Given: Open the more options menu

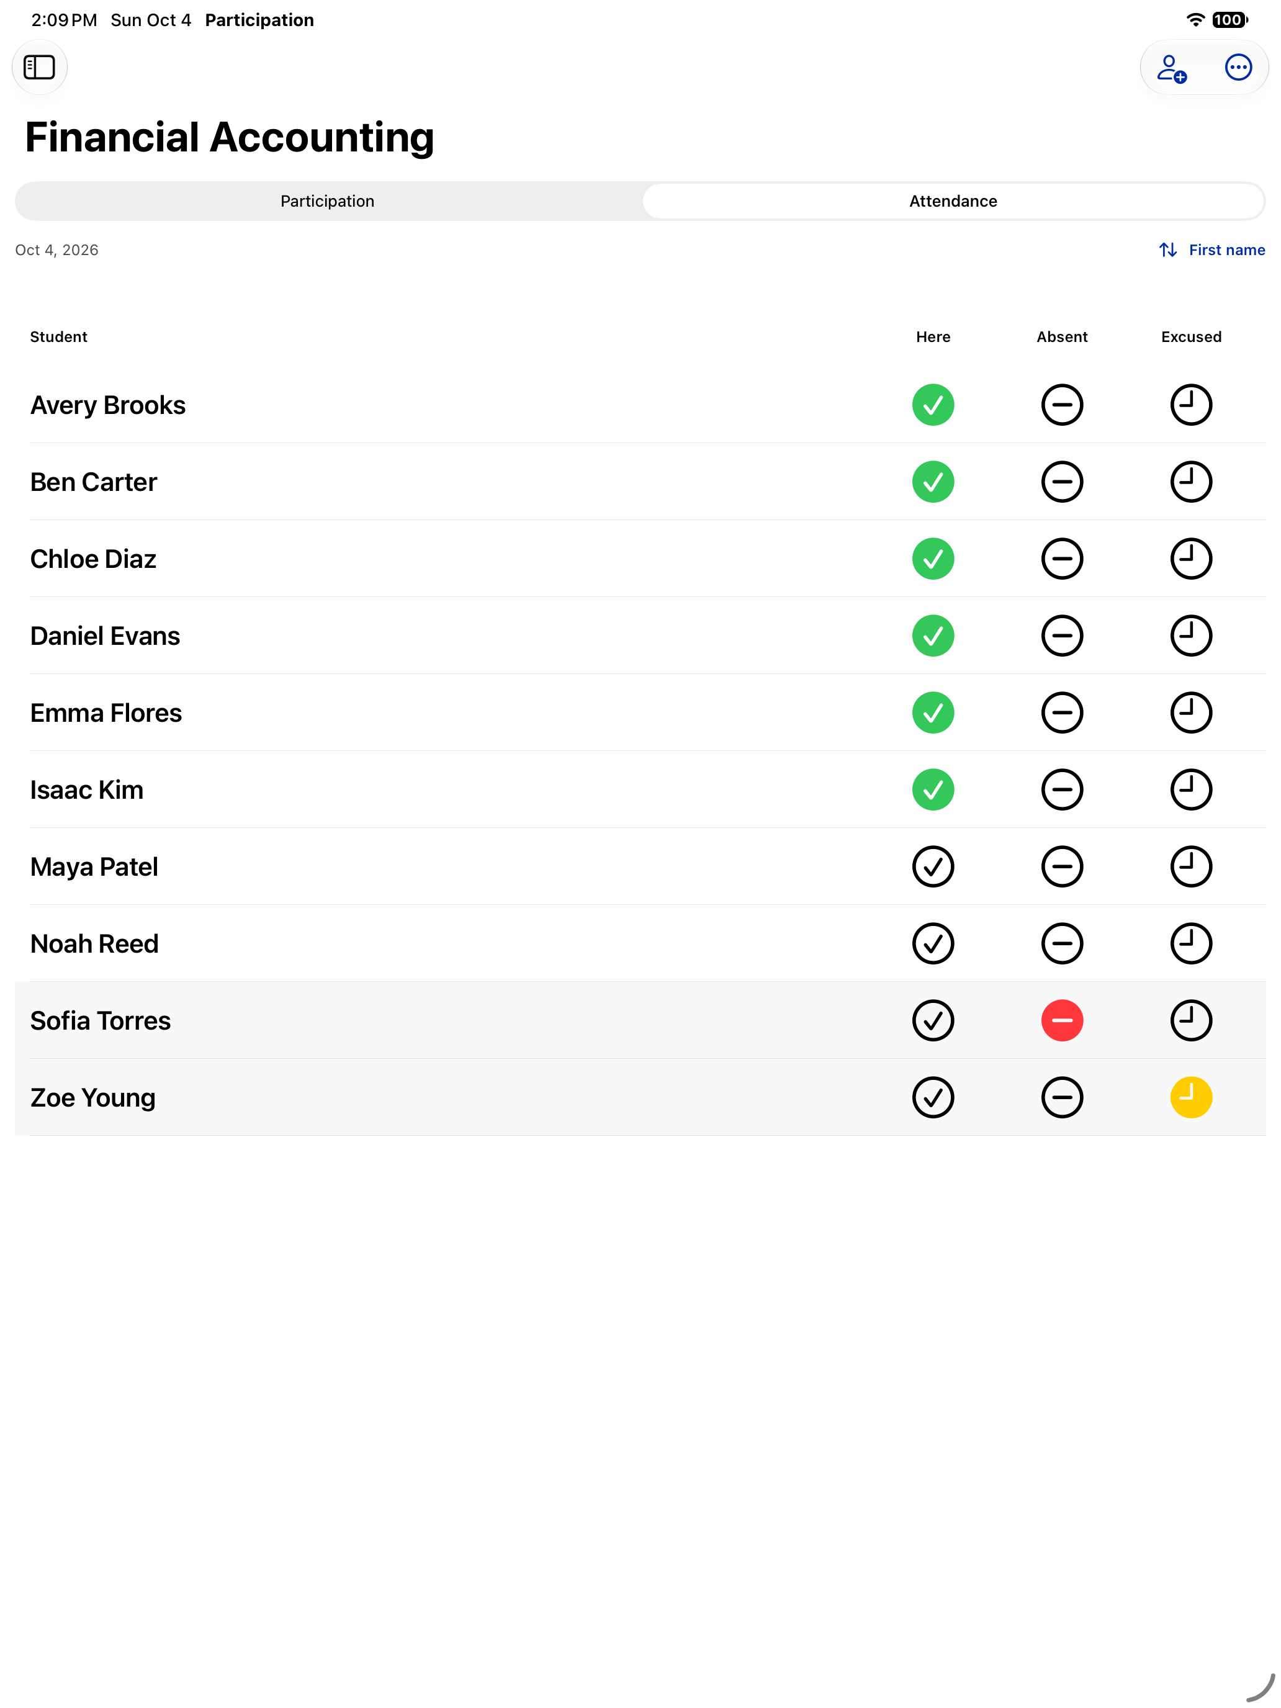Looking at the screenshot, I should click(x=1238, y=67).
